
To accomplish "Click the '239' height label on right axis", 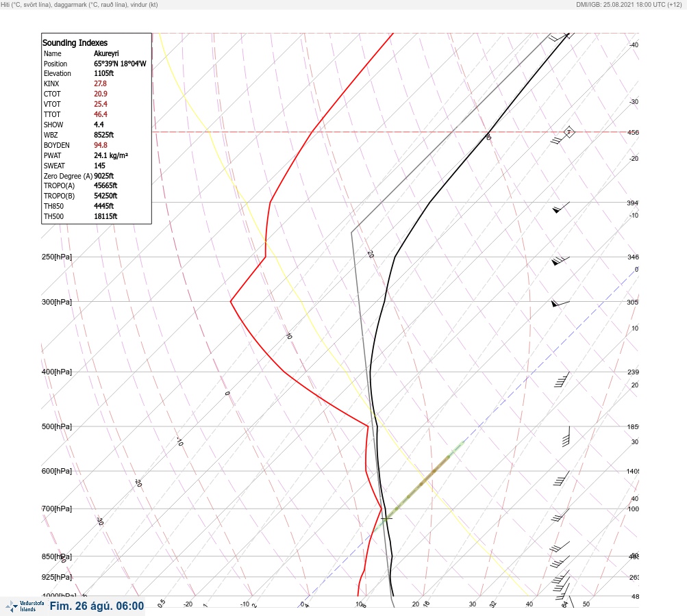I will (x=633, y=372).
